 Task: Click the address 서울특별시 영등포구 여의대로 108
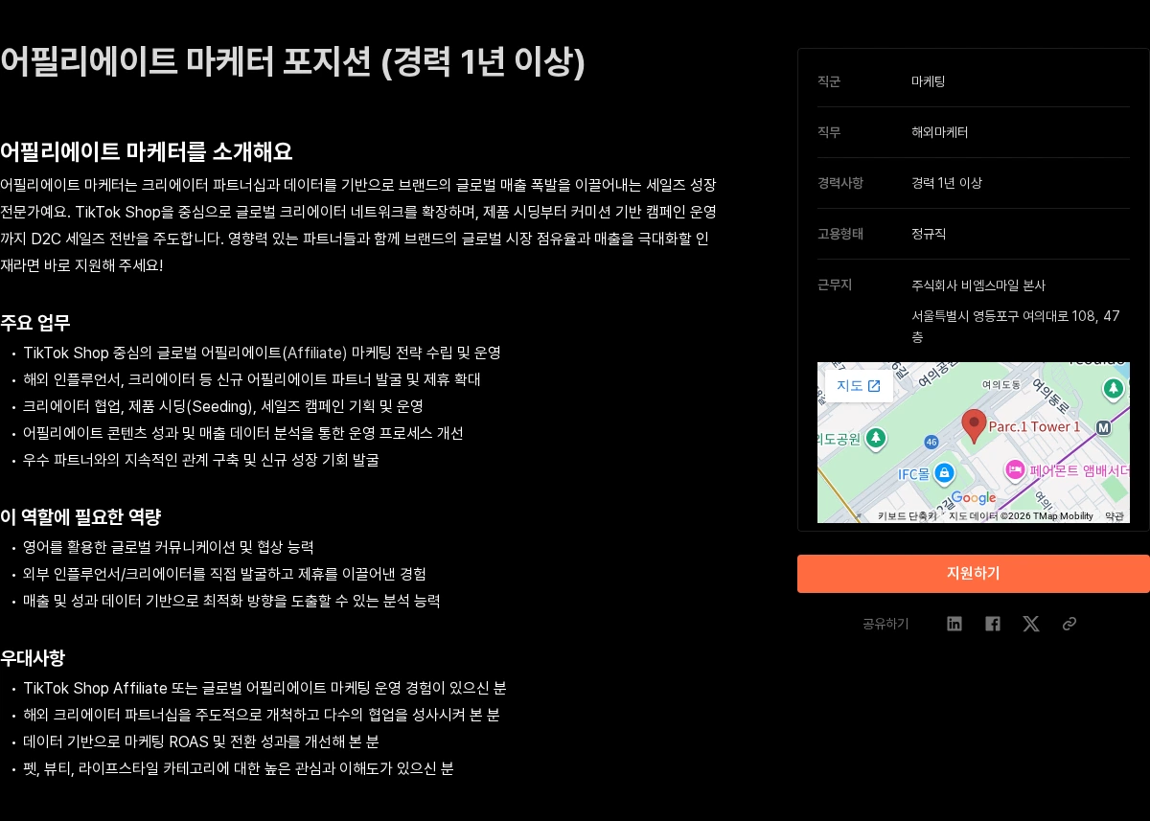[x=1016, y=327]
